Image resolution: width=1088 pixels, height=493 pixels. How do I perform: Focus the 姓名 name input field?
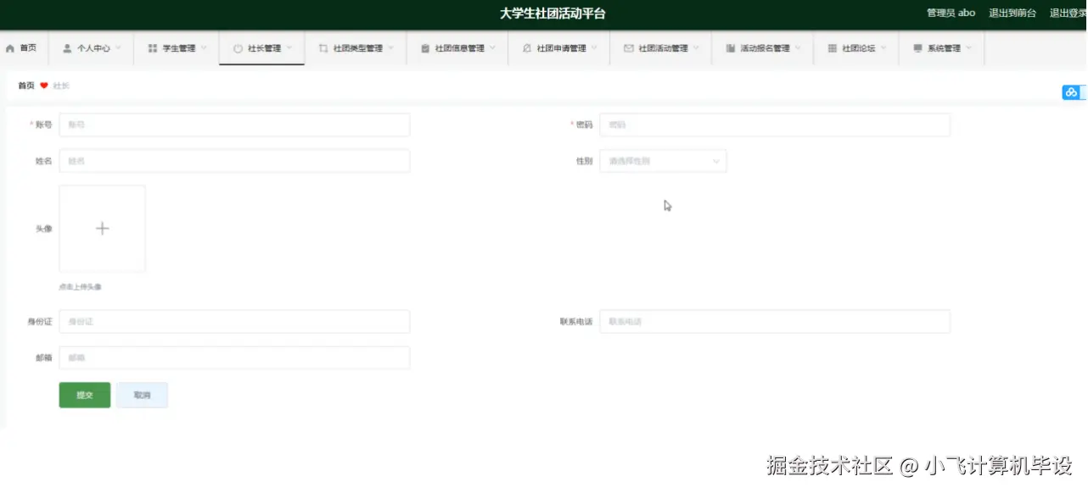tap(234, 161)
